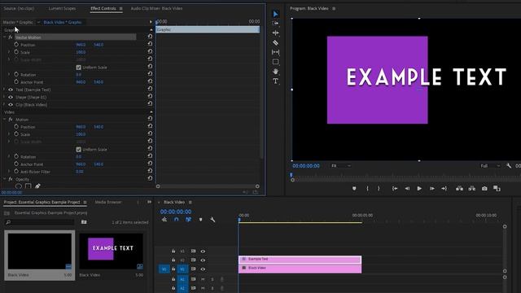Click the Export Frame camera icon
The width and height of the screenshot is (521, 293).
484,188
